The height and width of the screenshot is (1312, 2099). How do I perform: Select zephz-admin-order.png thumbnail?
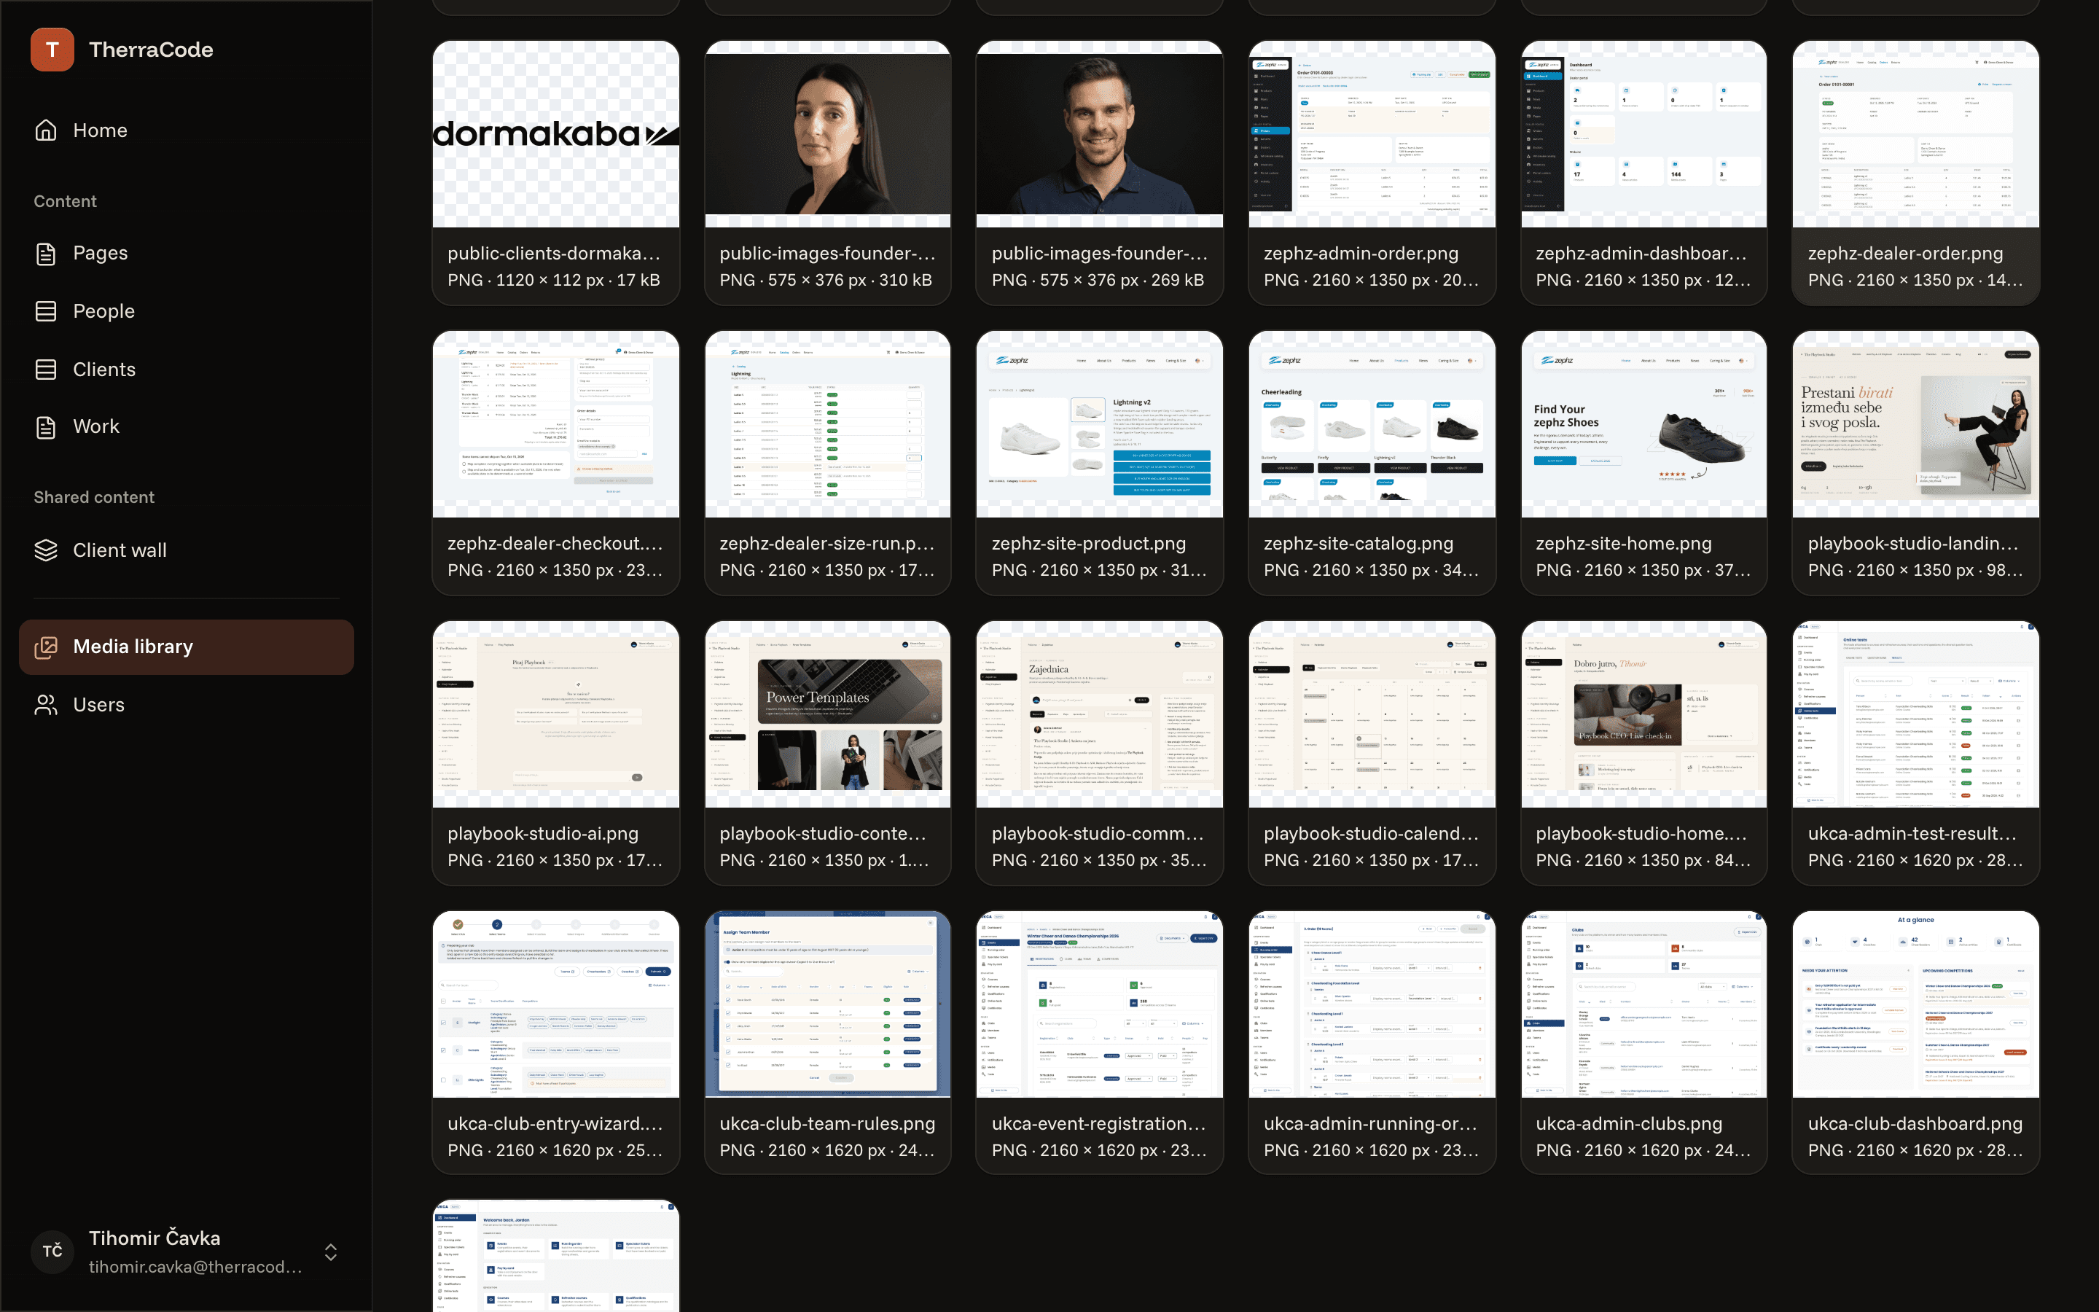coord(1372,135)
